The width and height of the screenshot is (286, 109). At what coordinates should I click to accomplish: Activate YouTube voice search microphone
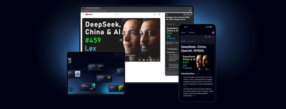click(x=159, y=14)
